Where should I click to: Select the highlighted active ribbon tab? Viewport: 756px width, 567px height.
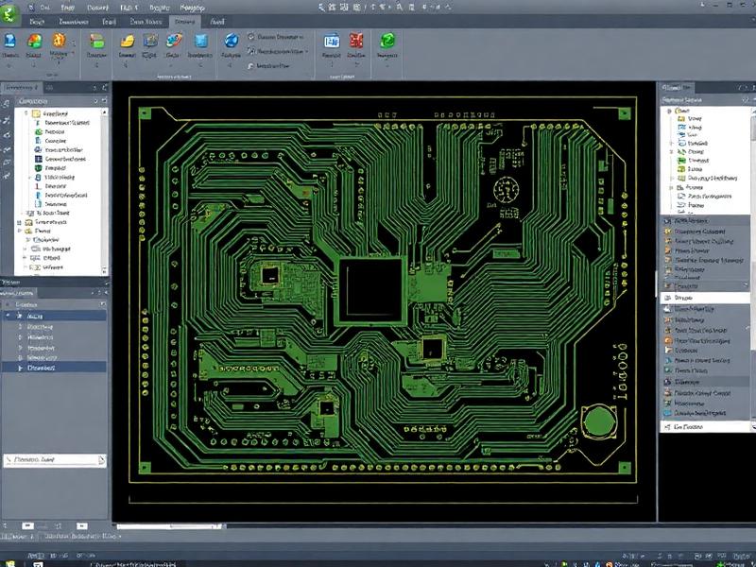pyautogui.click(x=185, y=21)
